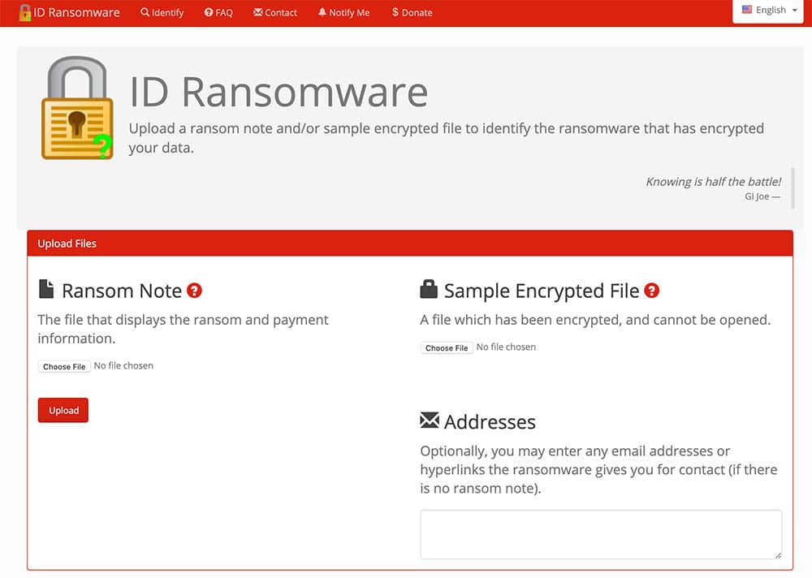Image resolution: width=812 pixels, height=578 pixels.
Task: Click the large padlock logo image
Action: tap(77, 108)
